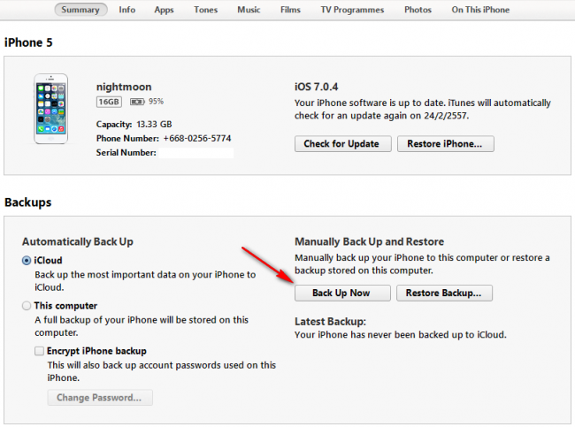The image size is (575, 427).
Task: Click the 16GB storage badge
Action: pos(109,102)
